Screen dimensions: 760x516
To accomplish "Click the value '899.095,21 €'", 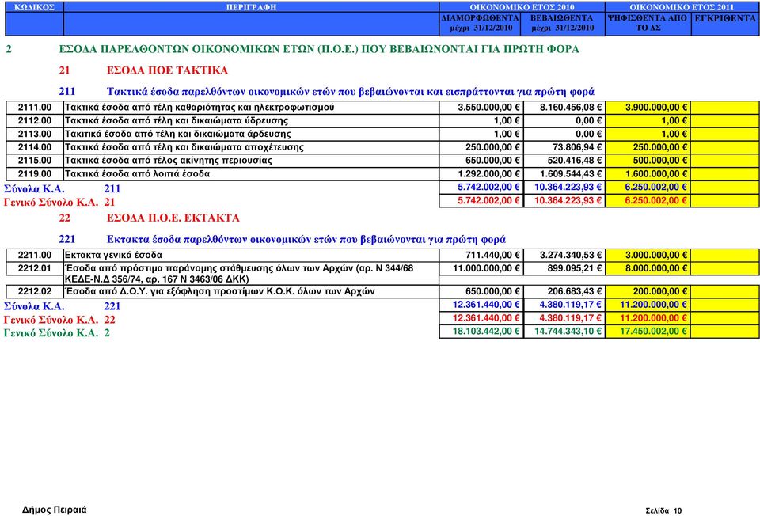I will pos(575,268).
